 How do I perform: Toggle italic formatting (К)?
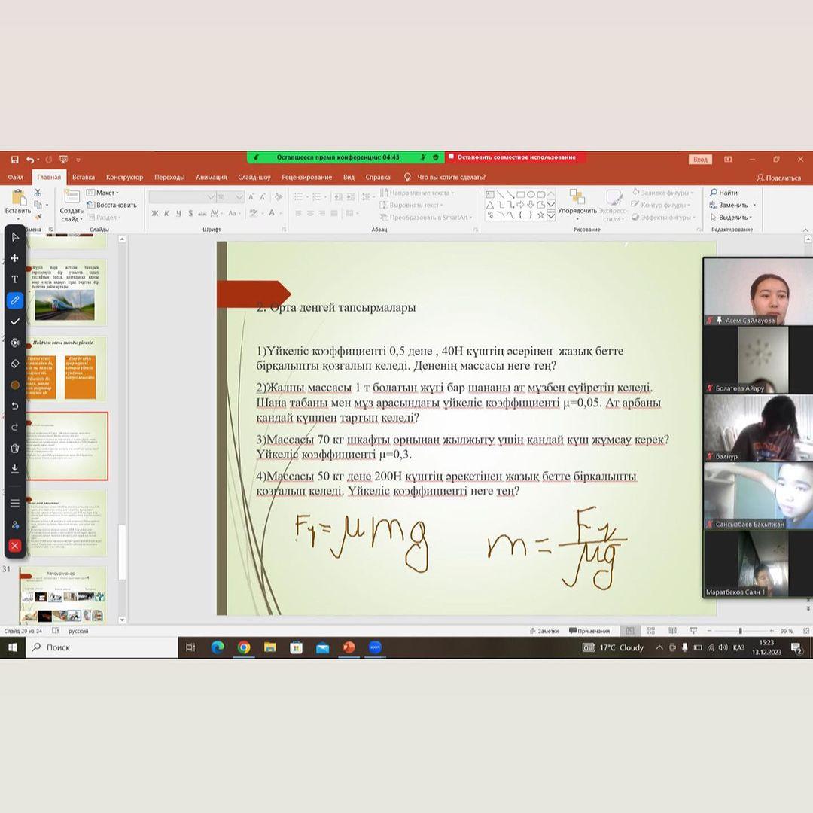tap(166, 213)
